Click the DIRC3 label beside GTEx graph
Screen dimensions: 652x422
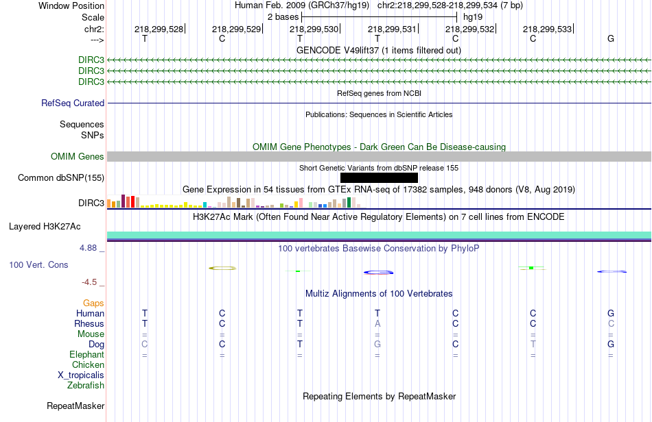[x=91, y=203]
